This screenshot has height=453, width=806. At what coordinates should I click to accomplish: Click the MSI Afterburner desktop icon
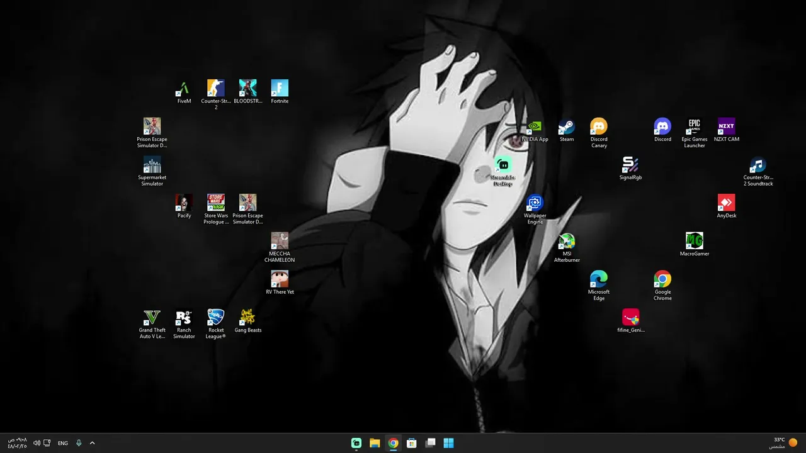click(567, 247)
